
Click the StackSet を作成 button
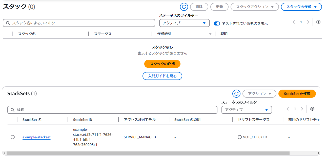pyautogui.click(x=297, y=94)
